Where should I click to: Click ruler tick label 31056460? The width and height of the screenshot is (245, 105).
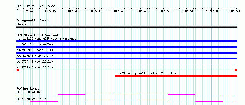pyautogui.click(x=74, y=11)
